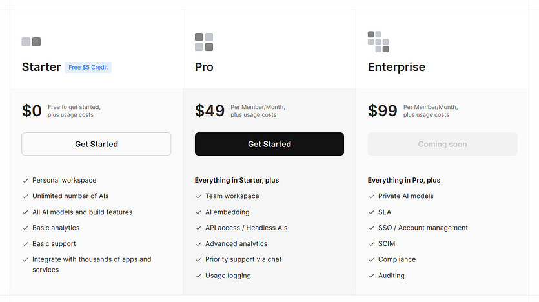Select the Starter plan heading
Viewport: 539px width, 302px height.
point(41,67)
